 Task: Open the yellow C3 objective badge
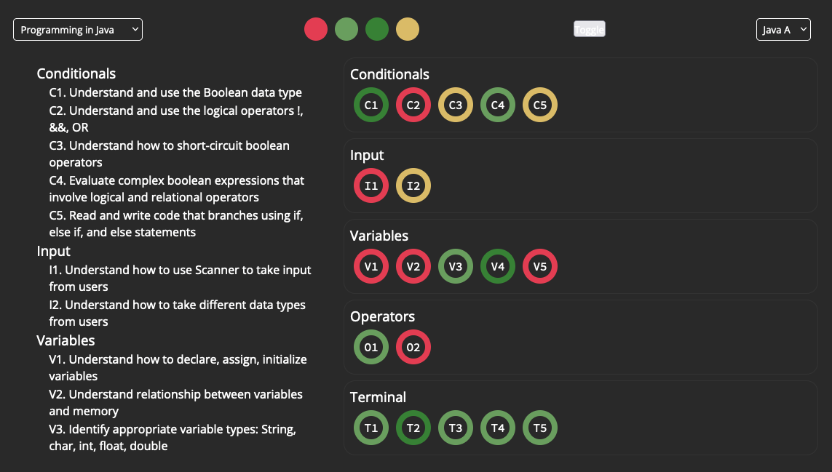[455, 105]
